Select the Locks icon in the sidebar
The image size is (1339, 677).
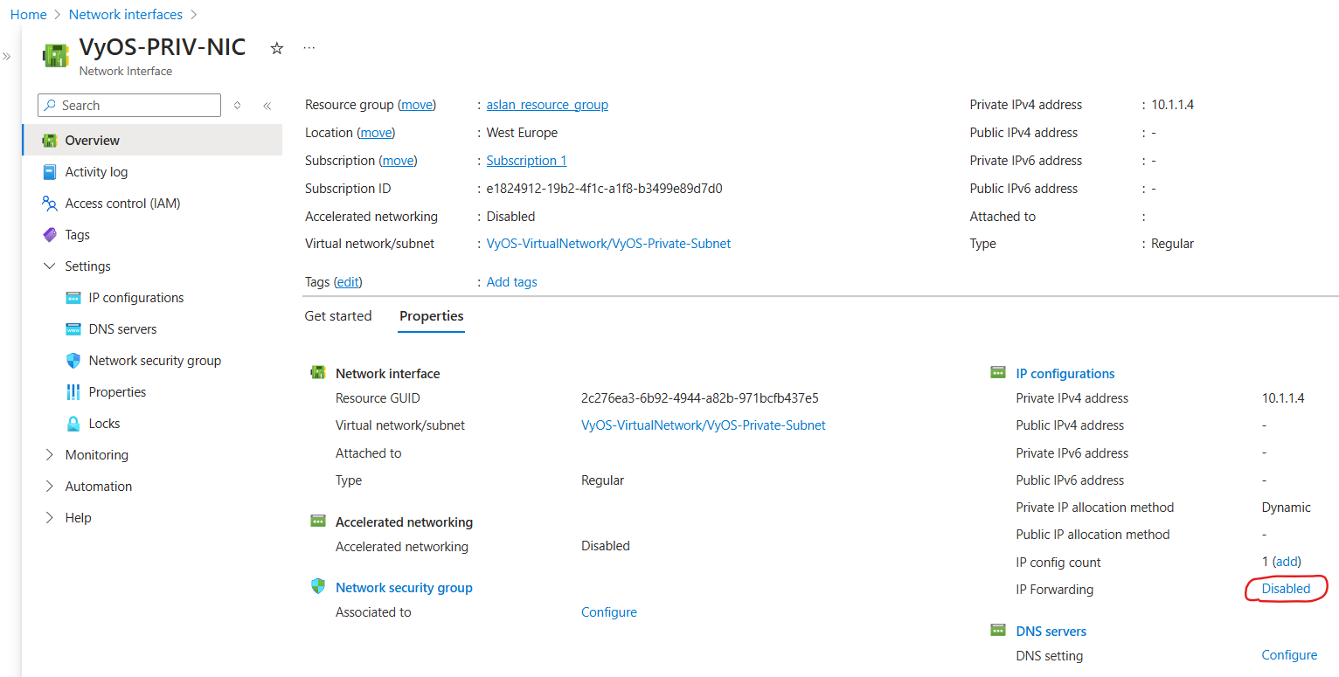click(74, 423)
